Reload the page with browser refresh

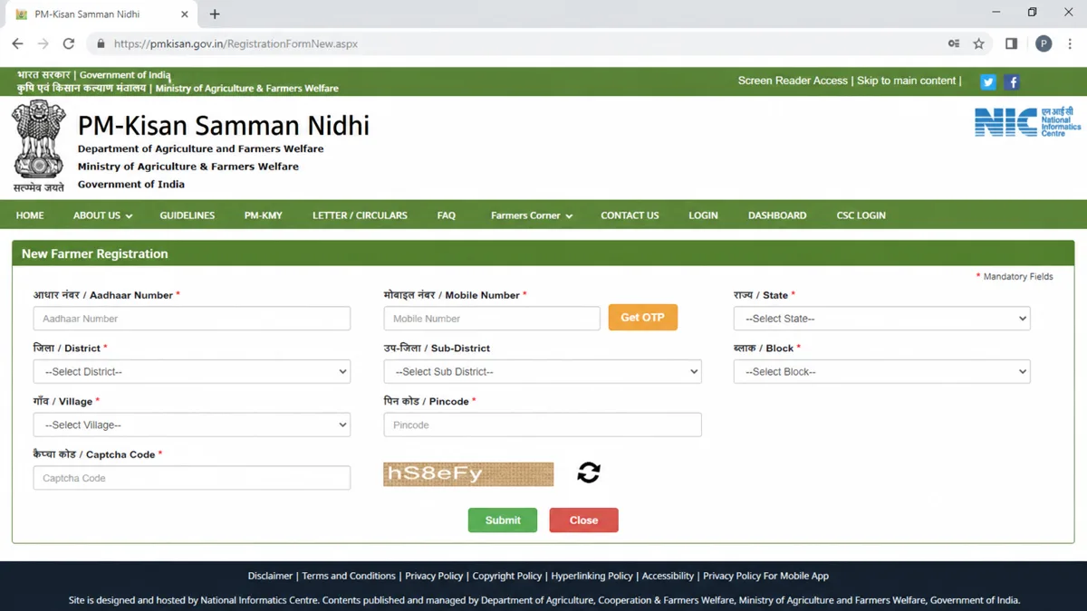(69, 43)
